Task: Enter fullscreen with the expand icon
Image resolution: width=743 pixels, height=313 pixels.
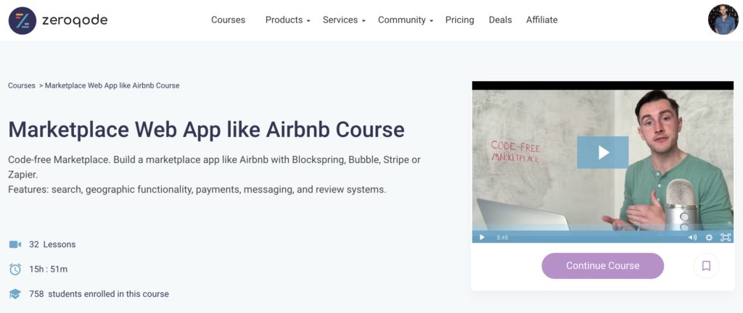Action: [x=726, y=238]
